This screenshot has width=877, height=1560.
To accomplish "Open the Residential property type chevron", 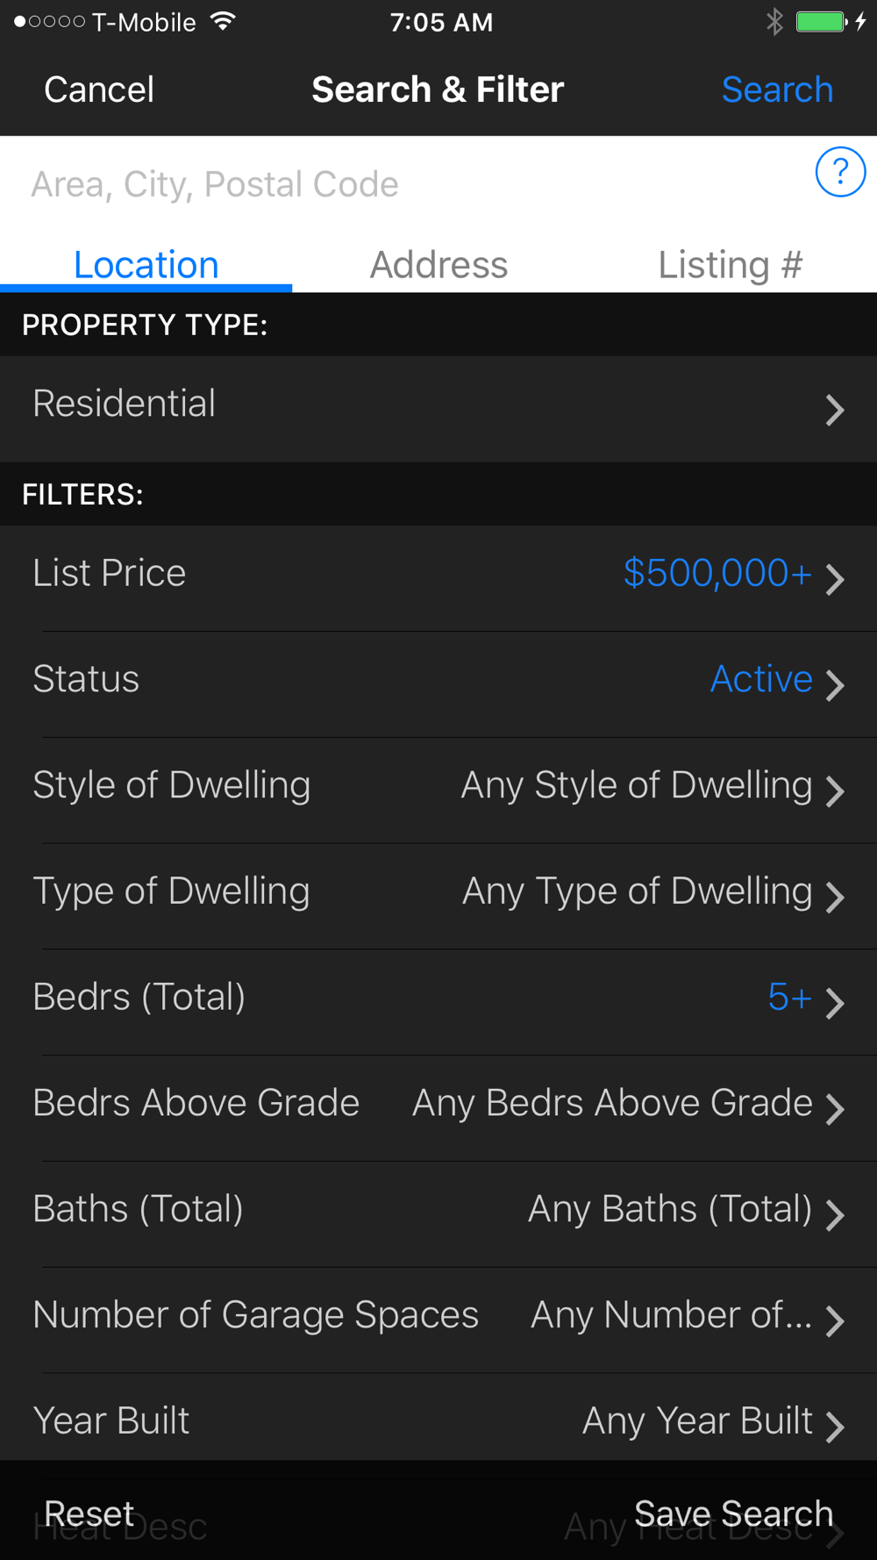I will click(834, 409).
